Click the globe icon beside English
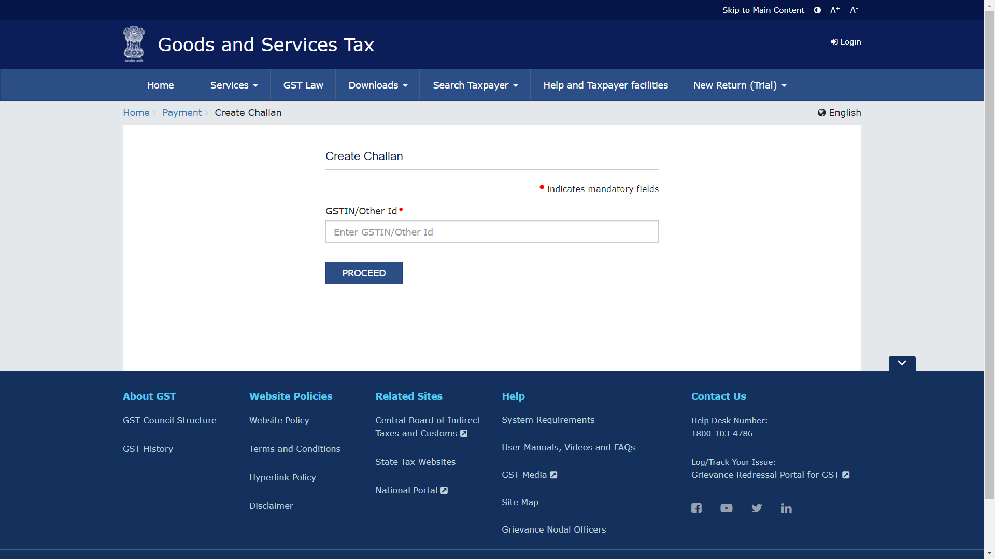Image resolution: width=995 pixels, height=559 pixels. [821, 113]
